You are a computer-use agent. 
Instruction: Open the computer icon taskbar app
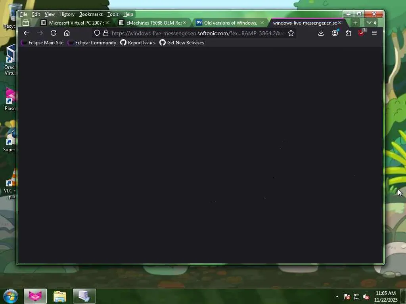tap(84, 296)
